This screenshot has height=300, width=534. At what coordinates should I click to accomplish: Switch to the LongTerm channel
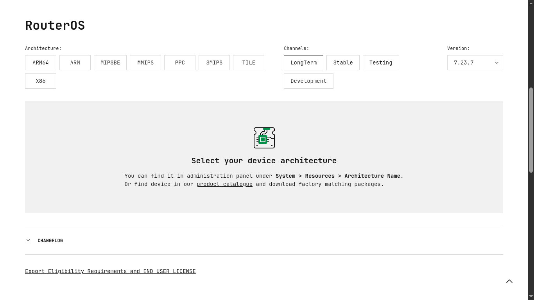[x=303, y=62]
